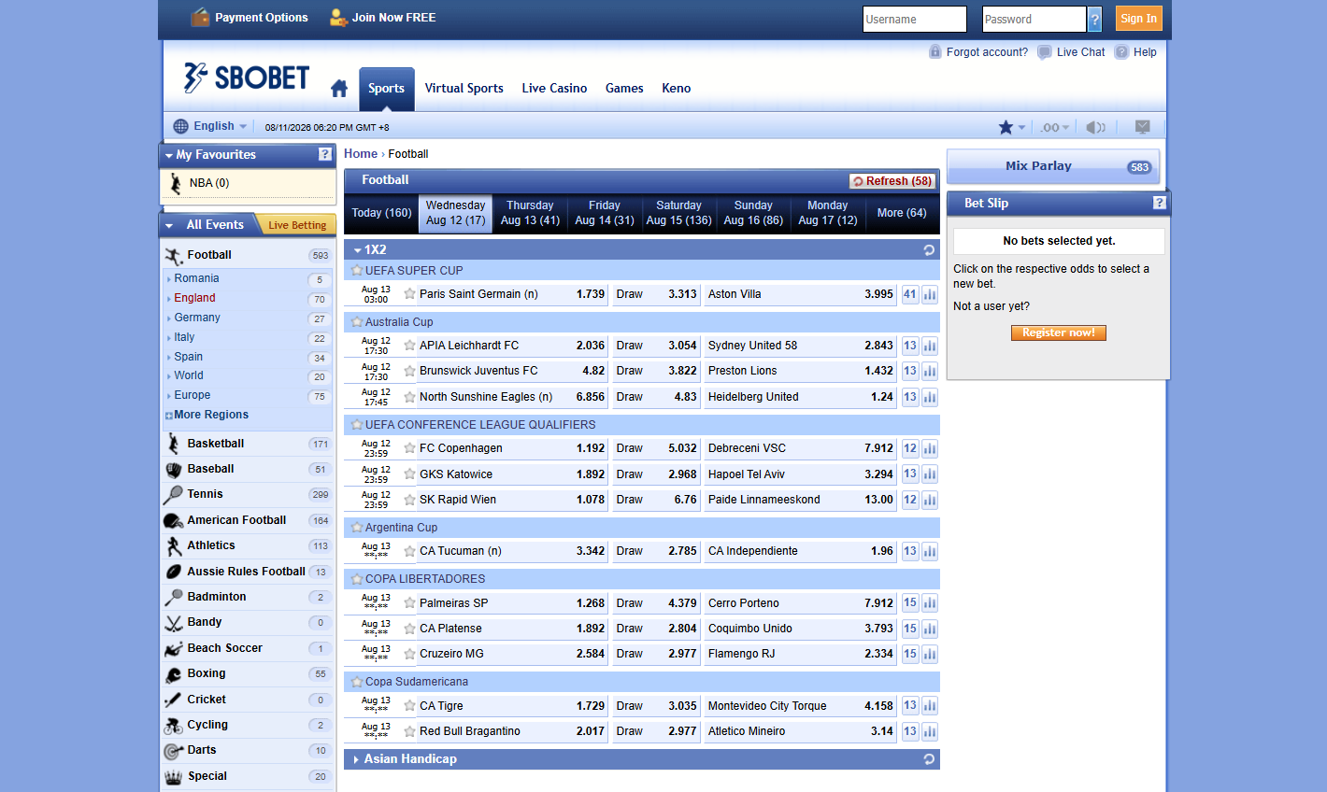
Task: Collapse the 1X2 section
Action: tap(359, 250)
